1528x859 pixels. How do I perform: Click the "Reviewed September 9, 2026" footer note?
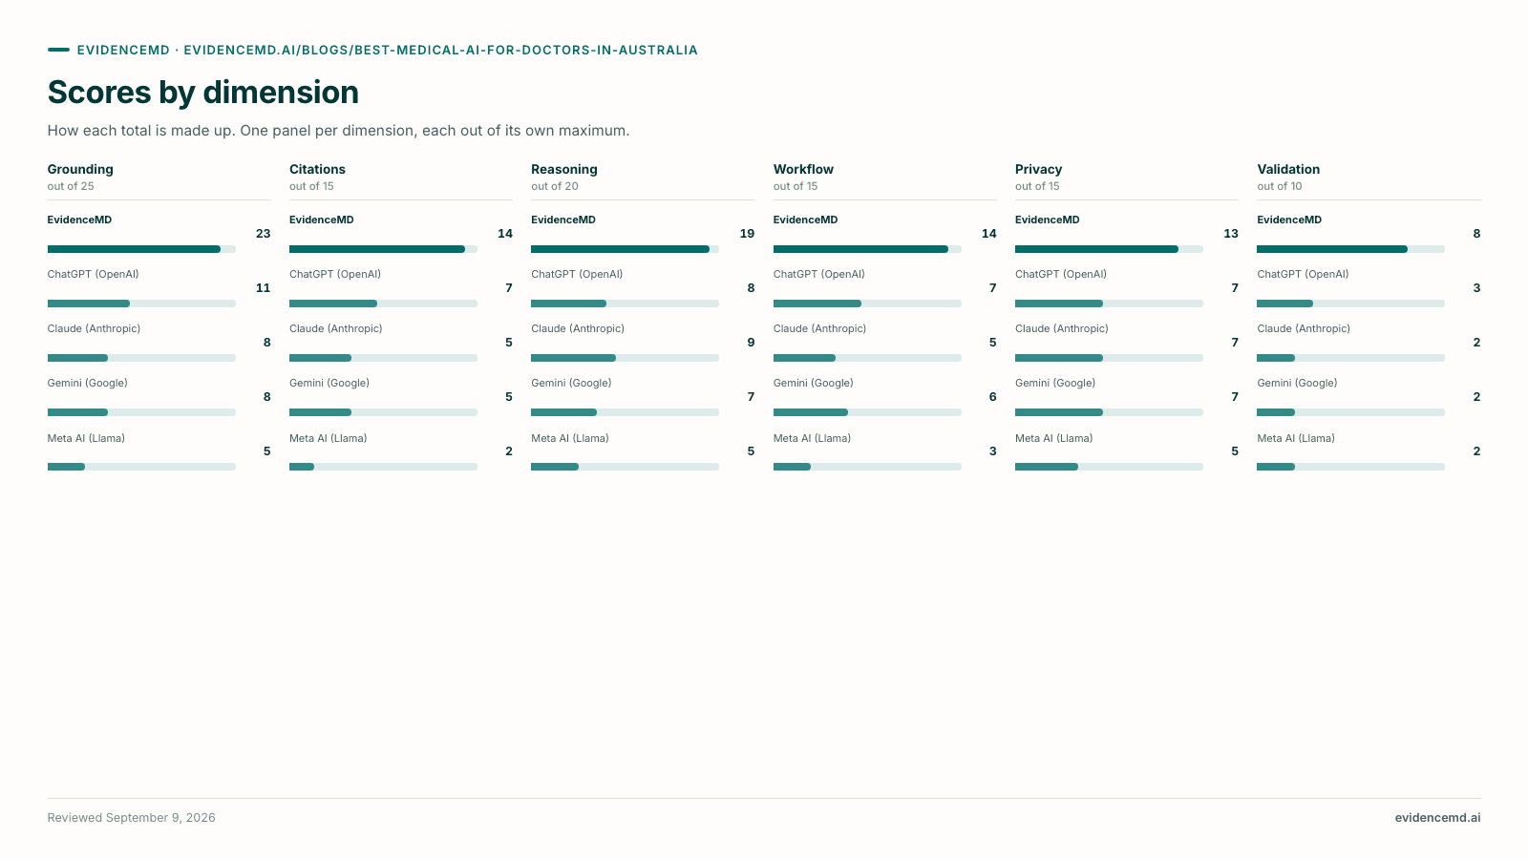pos(132,818)
